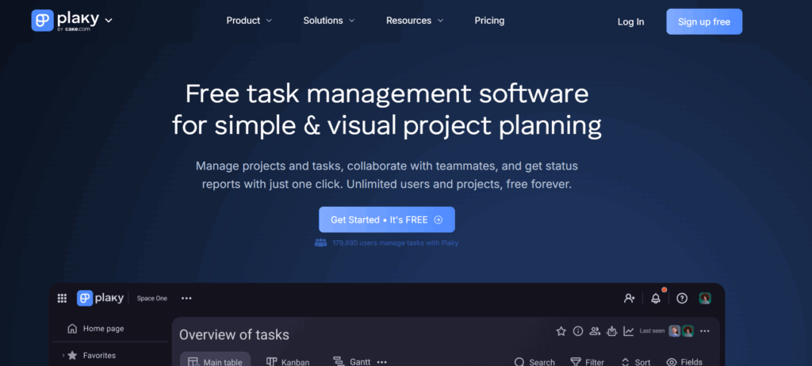Click the Home page icon in the sidebar
Image resolution: width=812 pixels, height=366 pixels.
tap(72, 329)
